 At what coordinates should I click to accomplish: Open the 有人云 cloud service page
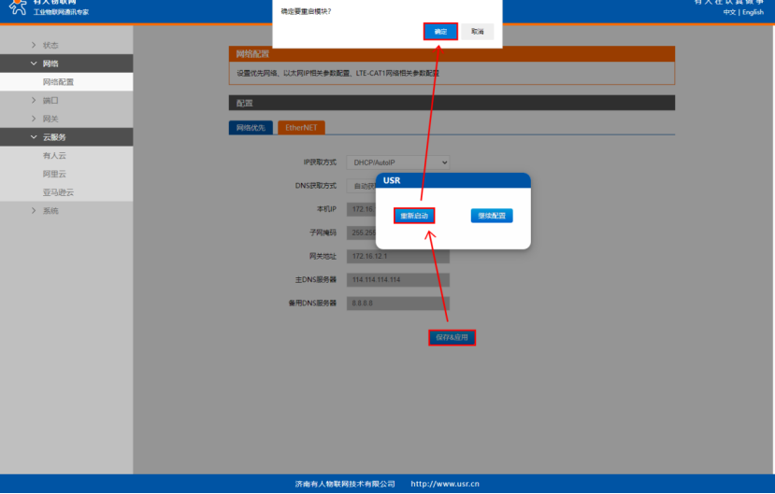click(54, 155)
